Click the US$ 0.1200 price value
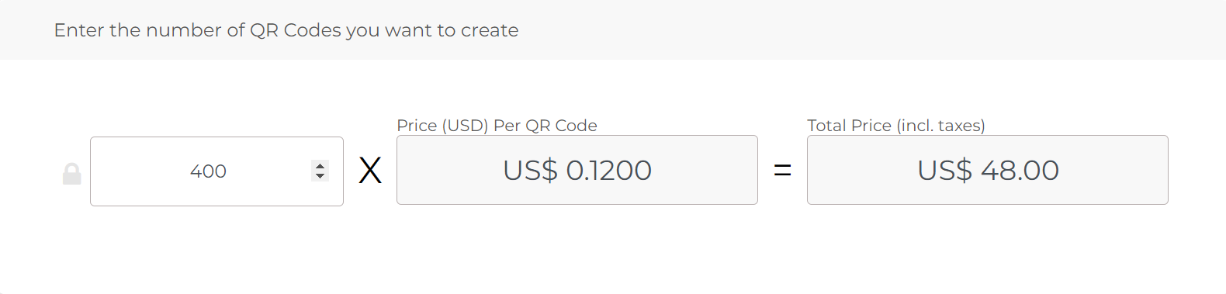The width and height of the screenshot is (1226, 294). pyautogui.click(x=577, y=170)
